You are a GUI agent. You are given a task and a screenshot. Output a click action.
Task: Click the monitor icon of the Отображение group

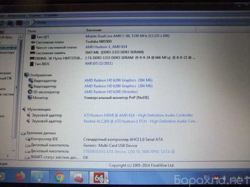coord(27,75)
